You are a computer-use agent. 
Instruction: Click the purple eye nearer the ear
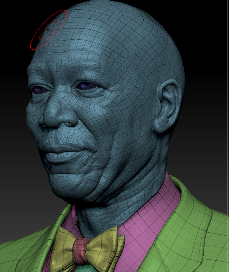(x=87, y=85)
